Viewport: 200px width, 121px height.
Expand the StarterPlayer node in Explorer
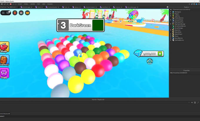[171, 34]
